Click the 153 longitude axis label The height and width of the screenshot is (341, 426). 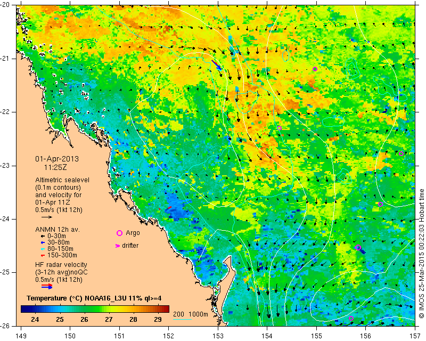[x=218, y=336]
